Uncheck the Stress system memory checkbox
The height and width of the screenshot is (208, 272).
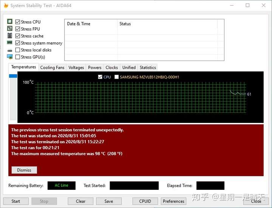18,43
